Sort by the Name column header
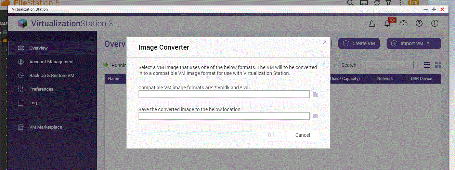The height and width of the screenshot is (170, 455). point(114,79)
